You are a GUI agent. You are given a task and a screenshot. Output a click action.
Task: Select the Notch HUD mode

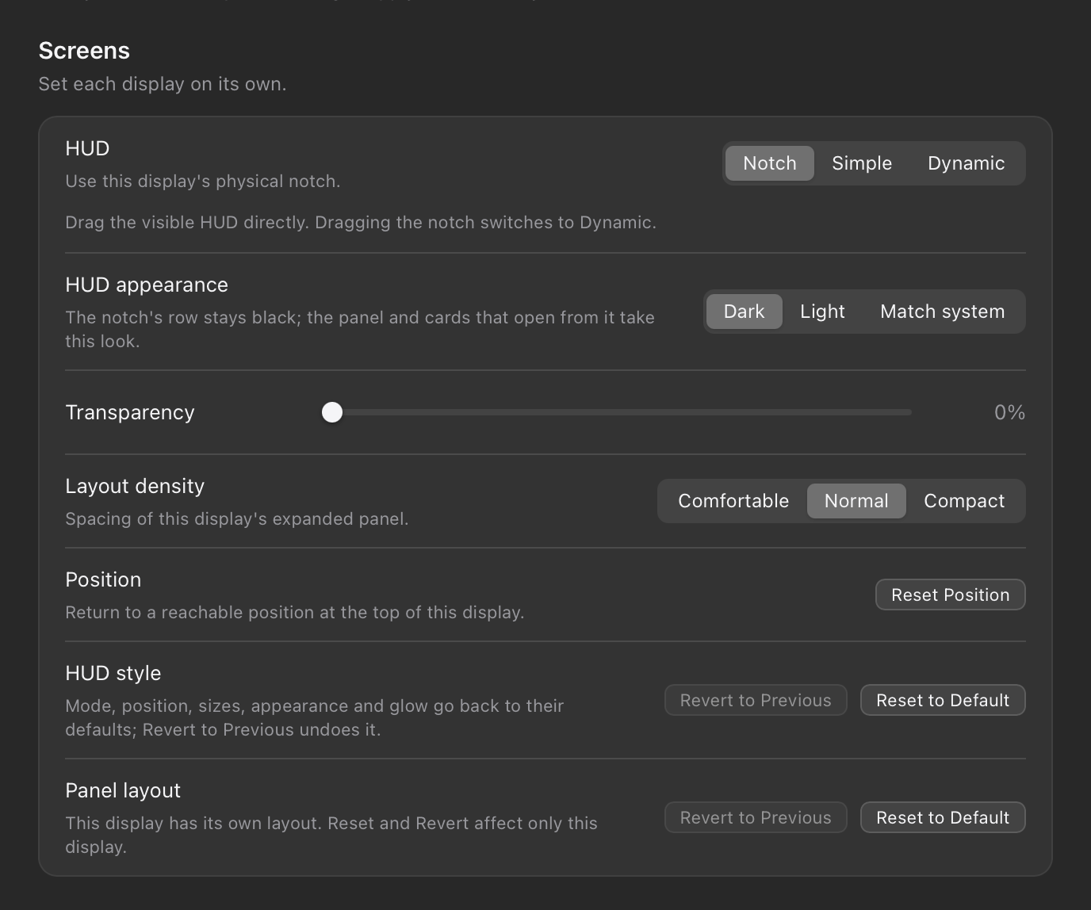click(769, 163)
